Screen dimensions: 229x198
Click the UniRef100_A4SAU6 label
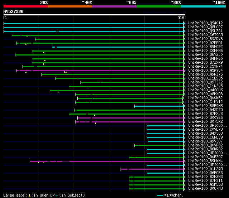click(205, 90)
